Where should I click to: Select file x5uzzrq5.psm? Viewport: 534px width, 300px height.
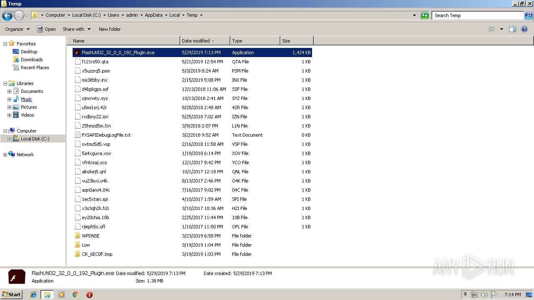point(96,71)
